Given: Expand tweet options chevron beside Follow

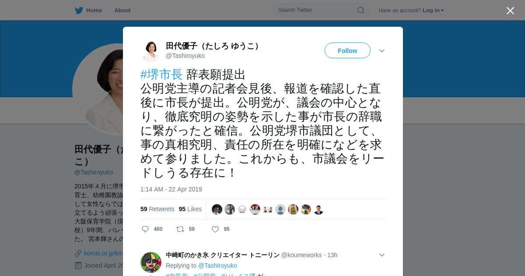Looking at the screenshot, I should tap(382, 51).
